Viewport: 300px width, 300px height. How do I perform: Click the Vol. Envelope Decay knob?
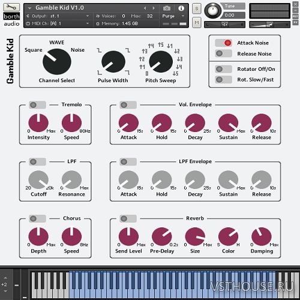195,123
